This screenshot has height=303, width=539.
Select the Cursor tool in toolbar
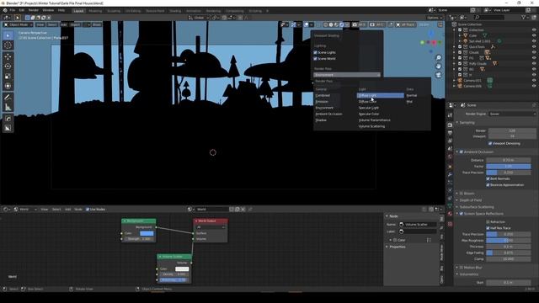click(8, 45)
